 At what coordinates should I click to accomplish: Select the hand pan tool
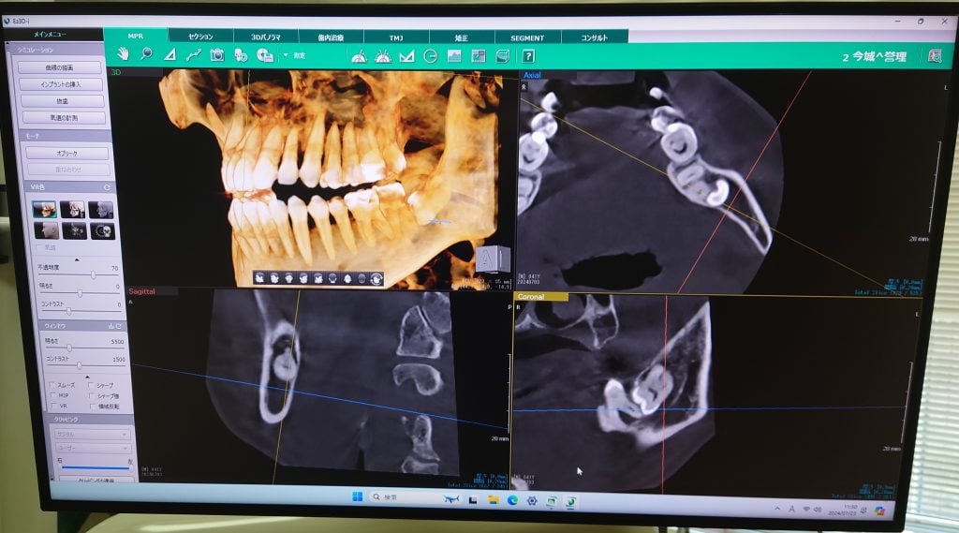[x=123, y=54]
